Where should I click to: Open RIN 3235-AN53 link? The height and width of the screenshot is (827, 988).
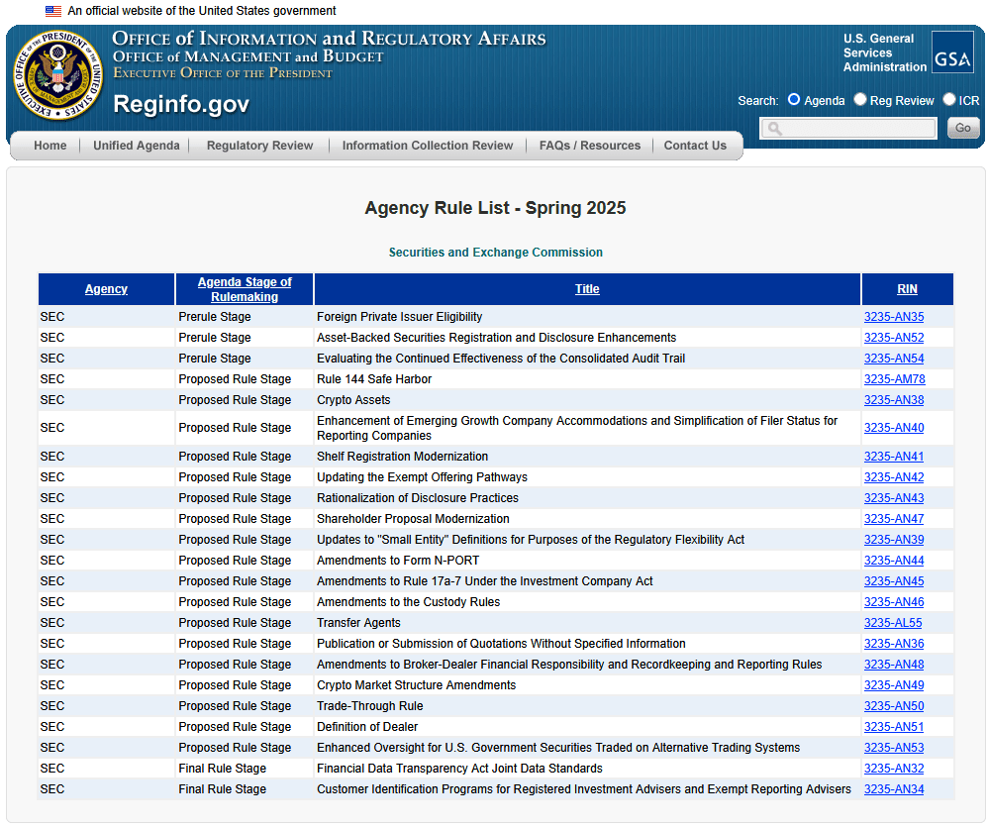[894, 748]
